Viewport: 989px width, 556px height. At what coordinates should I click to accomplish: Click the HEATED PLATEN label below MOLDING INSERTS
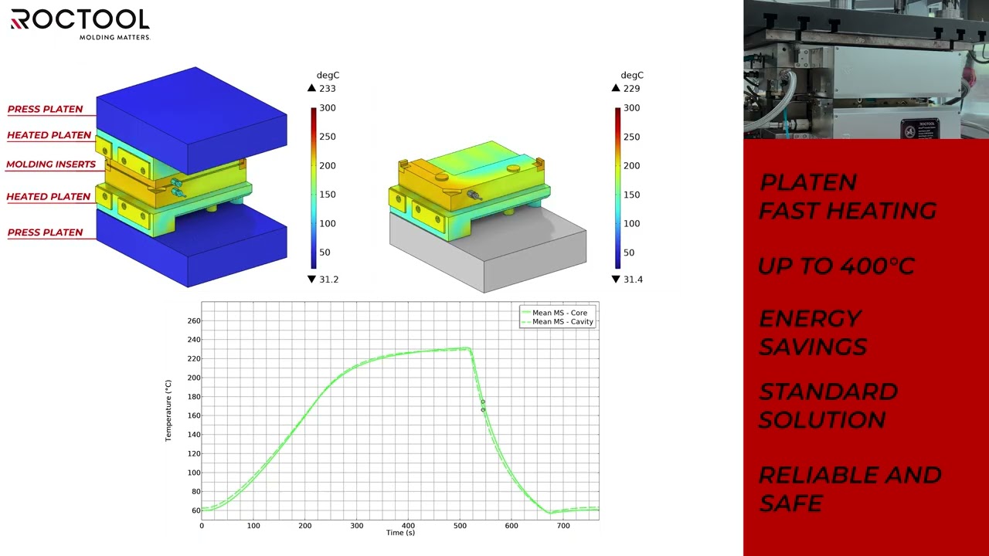[x=49, y=197]
